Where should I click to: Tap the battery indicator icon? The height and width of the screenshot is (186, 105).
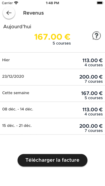coord(100,3)
